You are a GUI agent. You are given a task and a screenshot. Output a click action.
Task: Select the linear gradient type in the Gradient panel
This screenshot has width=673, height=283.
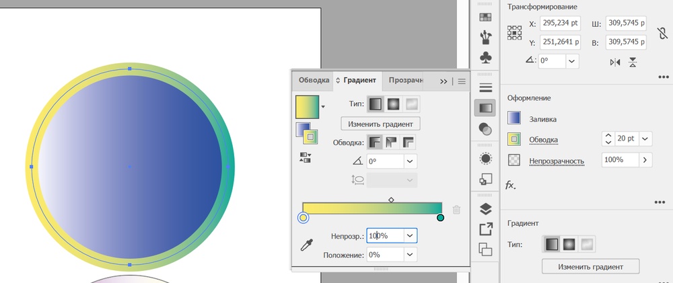pyautogui.click(x=376, y=104)
